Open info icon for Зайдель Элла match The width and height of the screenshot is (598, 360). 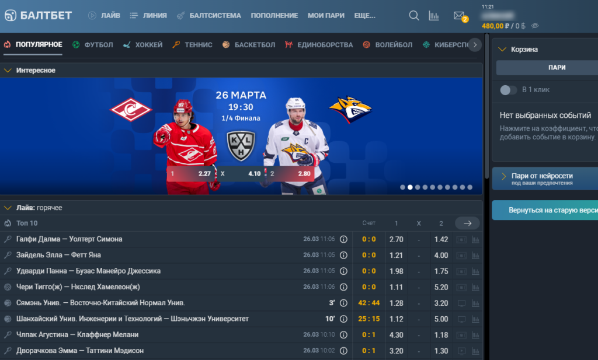[343, 255]
